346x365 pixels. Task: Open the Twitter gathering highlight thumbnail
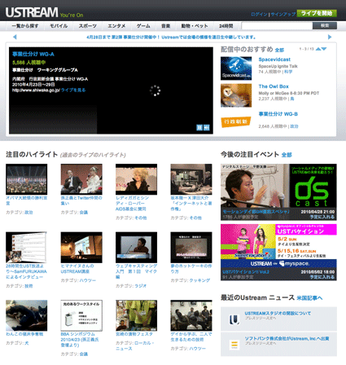(x=81, y=179)
